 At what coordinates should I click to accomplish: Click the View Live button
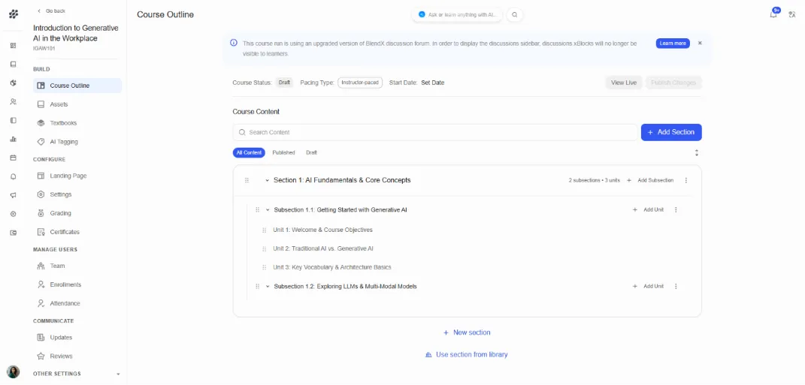[x=624, y=83]
